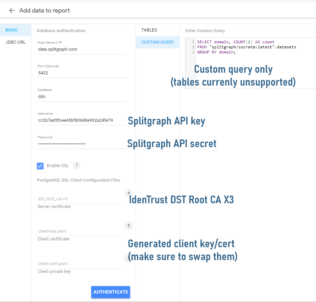Click into the Password field
This screenshot has width=316, height=302.
82,144
